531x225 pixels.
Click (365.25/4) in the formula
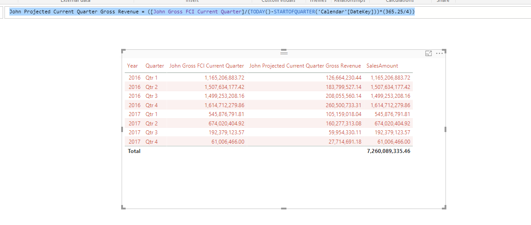click(x=397, y=12)
